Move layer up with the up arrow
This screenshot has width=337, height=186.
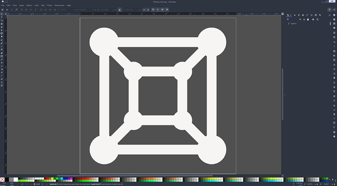(x=300, y=20)
